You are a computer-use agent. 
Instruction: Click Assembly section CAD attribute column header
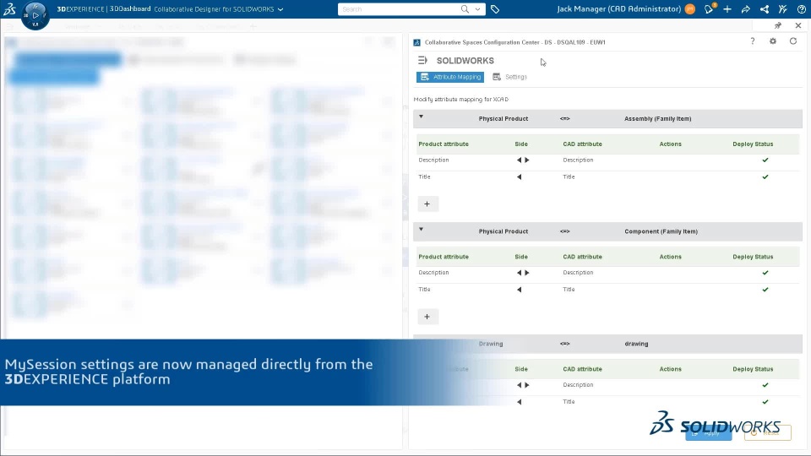(x=582, y=144)
